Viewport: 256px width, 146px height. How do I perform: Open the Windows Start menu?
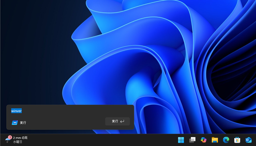coord(181,140)
